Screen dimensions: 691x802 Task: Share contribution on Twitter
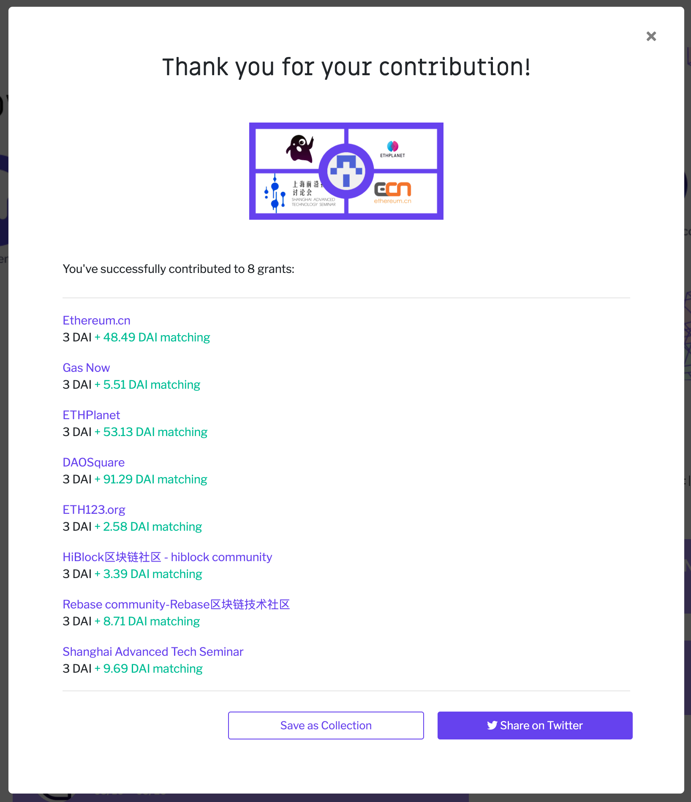(535, 726)
